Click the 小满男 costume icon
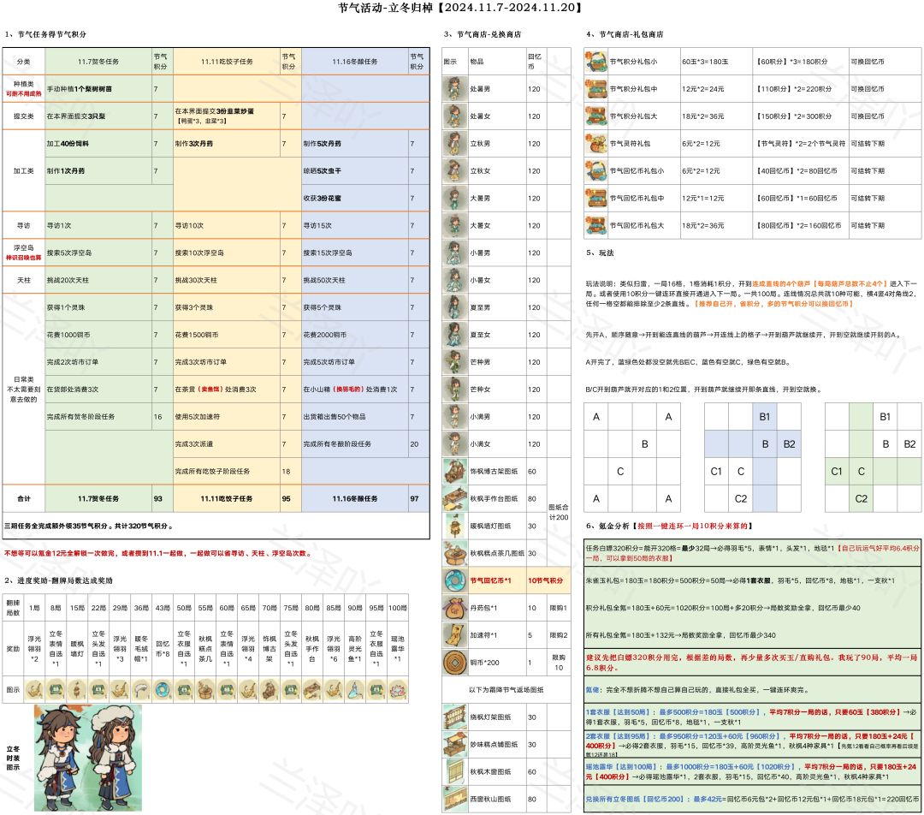Viewport: 924px width, 815px height. (x=454, y=416)
